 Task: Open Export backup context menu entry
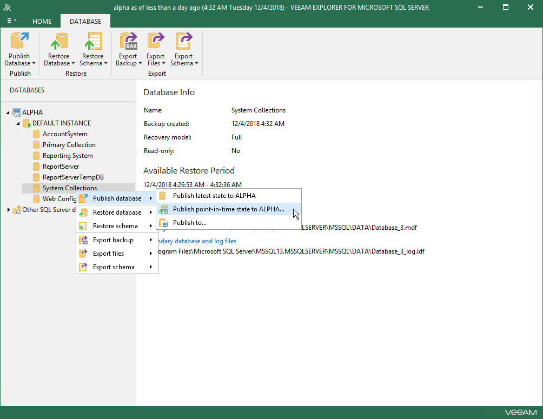[x=117, y=240]
